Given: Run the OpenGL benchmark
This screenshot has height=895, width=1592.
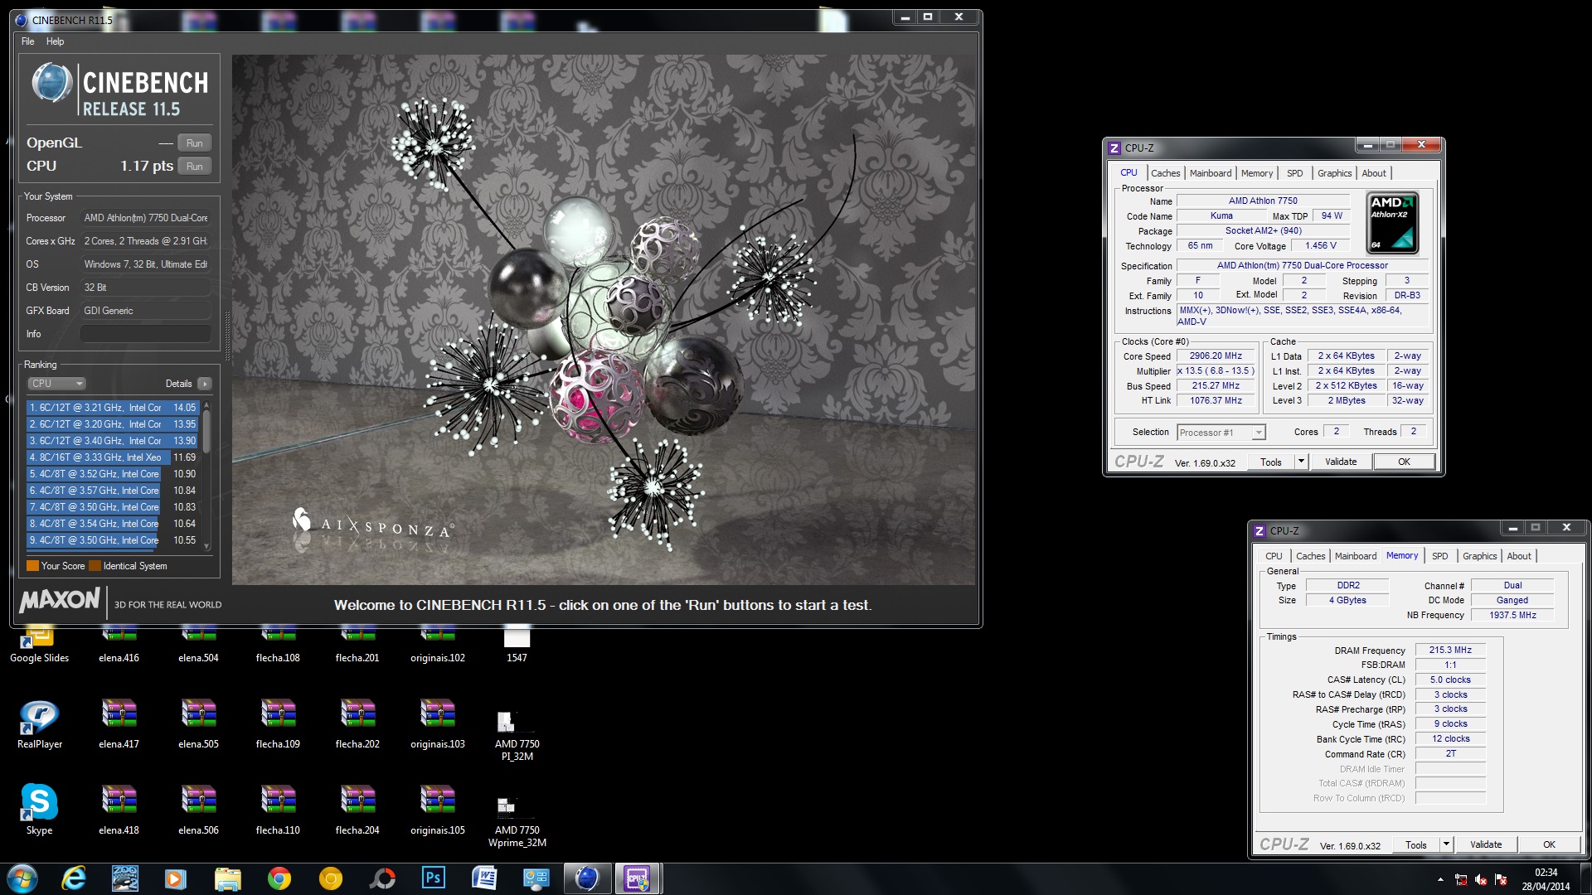Looking at the screenshot, I should [195, 143].
